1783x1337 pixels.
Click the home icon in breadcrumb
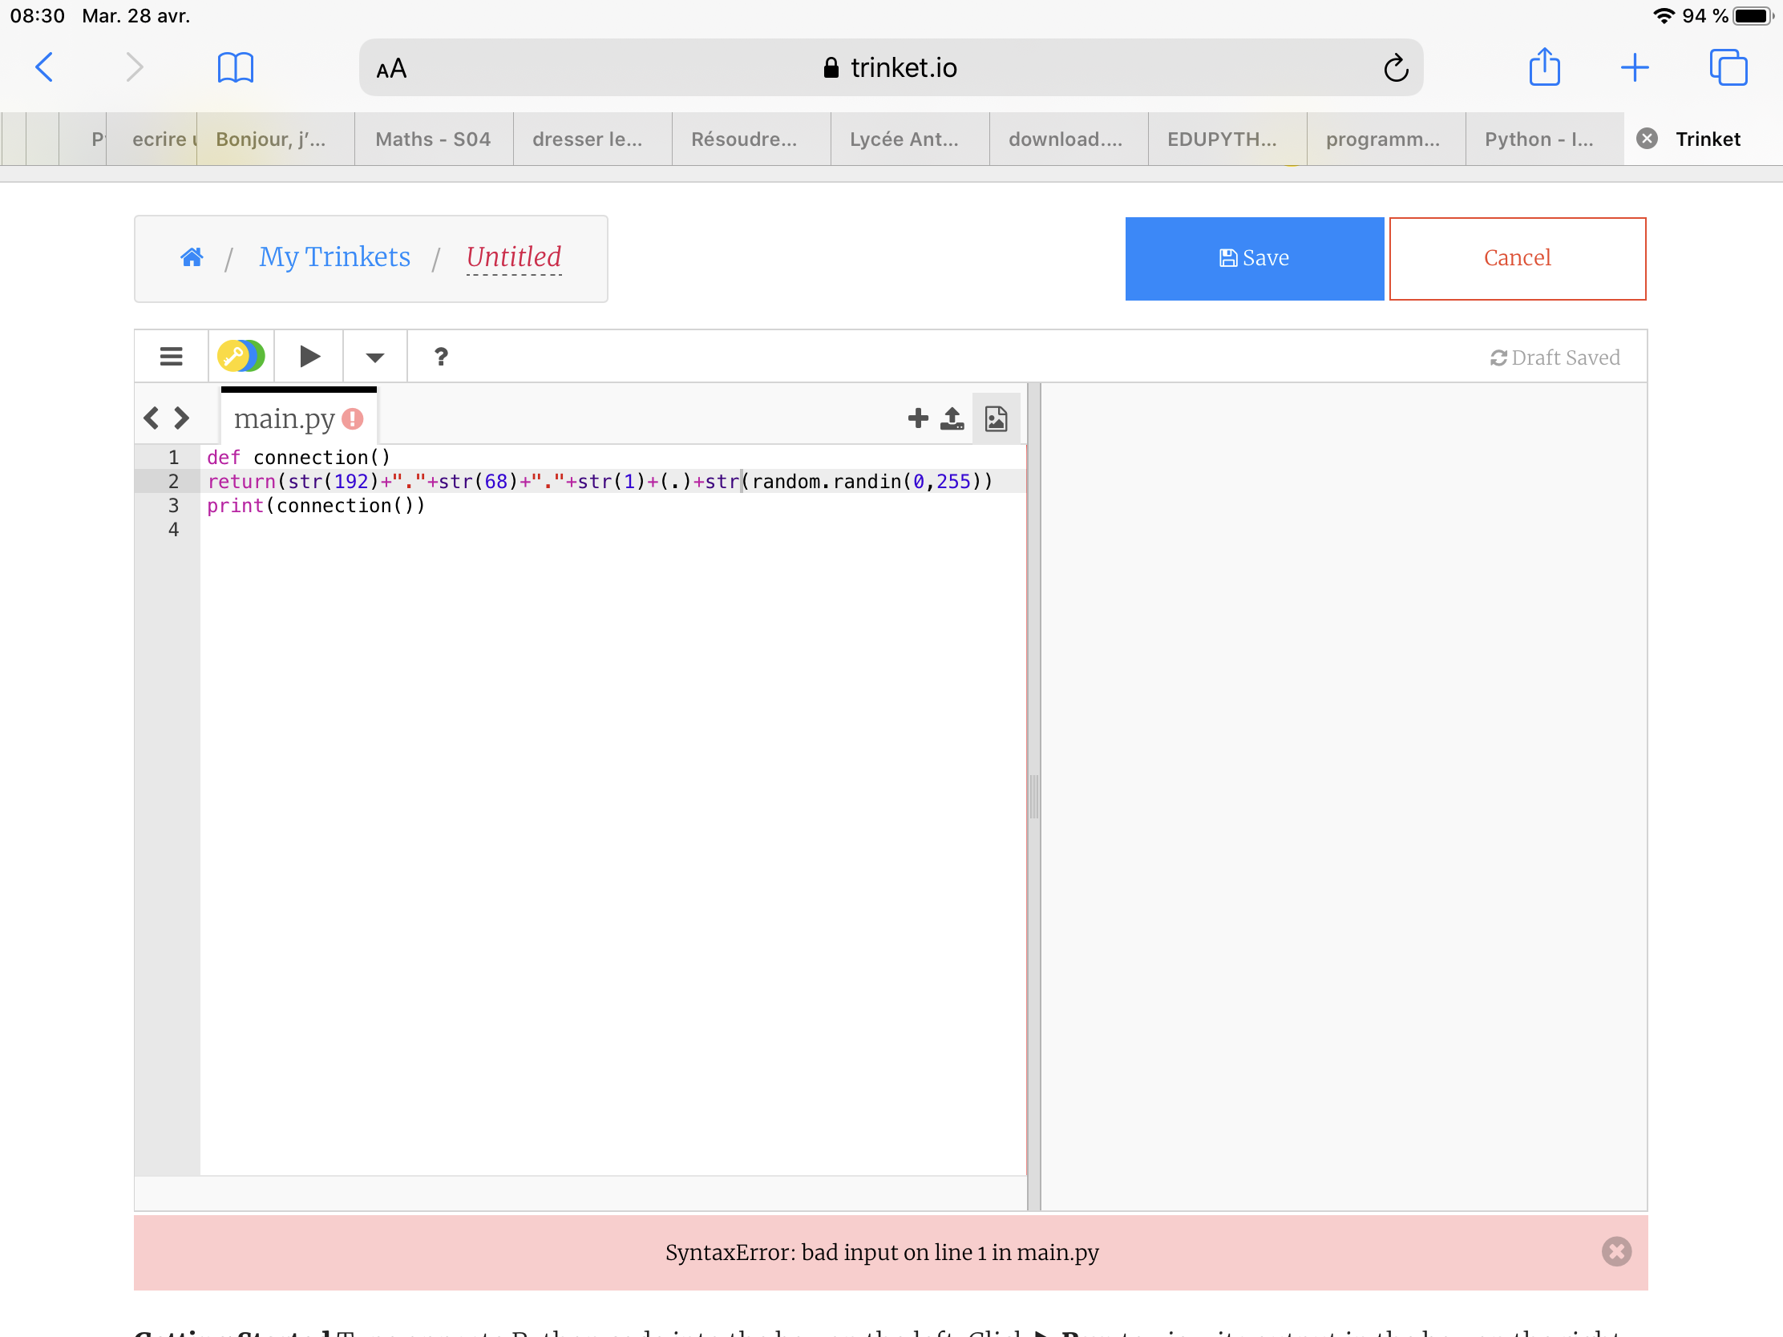coord(192,257)
